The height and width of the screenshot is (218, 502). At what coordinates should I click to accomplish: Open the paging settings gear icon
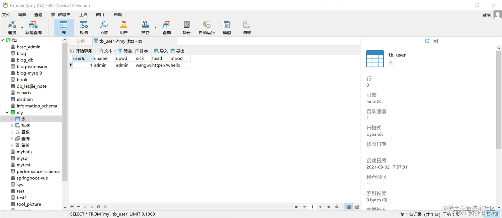tap(336, 207)
